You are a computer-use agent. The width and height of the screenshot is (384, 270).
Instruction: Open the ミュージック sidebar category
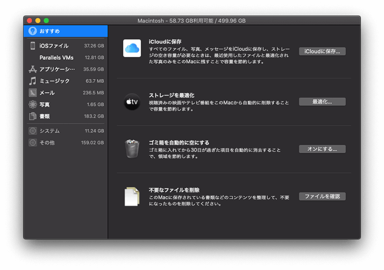point(66,81)
